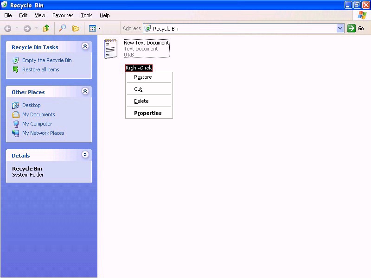Choose Cut from the context menu

(x=149, y=89)
